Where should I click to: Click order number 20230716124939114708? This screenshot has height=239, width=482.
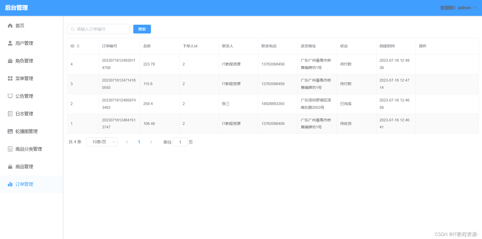click(119, 64)
